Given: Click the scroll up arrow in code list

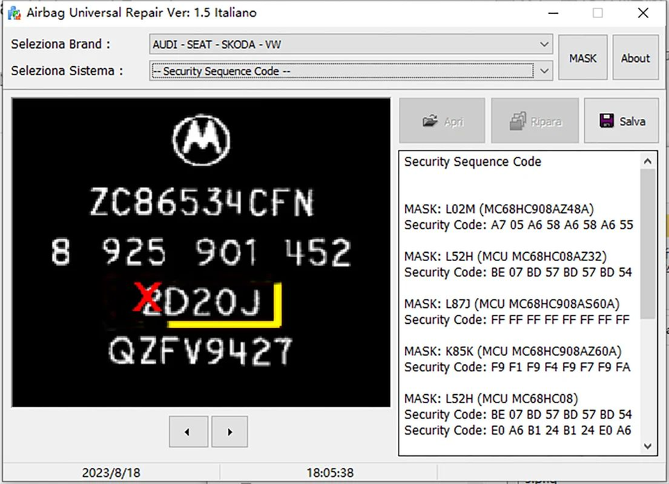Looking at the screenshot, I should pos(648,162).
